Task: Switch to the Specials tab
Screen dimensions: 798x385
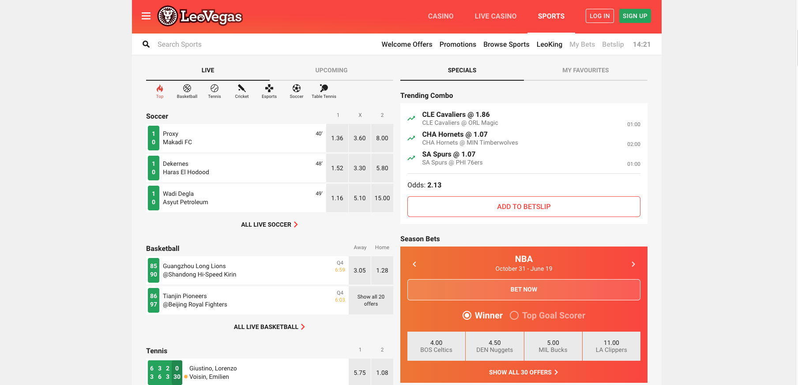Action: tap(462, 70)
